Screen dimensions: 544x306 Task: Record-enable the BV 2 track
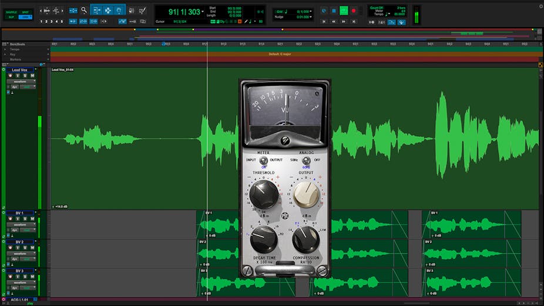11,248
